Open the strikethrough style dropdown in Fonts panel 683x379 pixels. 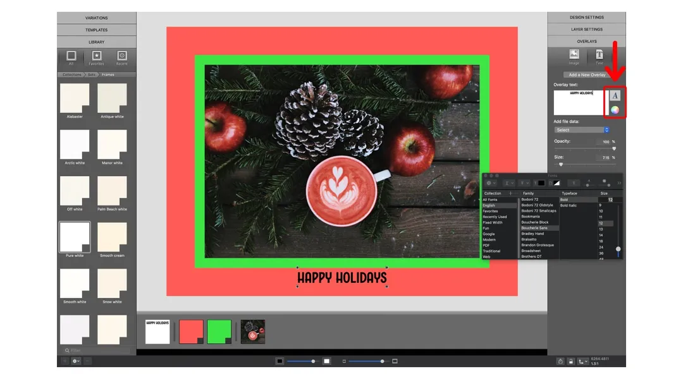coord(524,183)
